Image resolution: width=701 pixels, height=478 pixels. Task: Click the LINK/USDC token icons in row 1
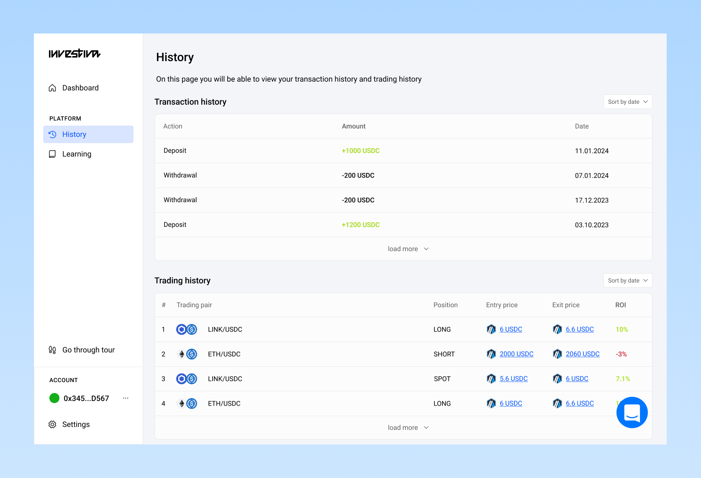[x=186, y=329]
